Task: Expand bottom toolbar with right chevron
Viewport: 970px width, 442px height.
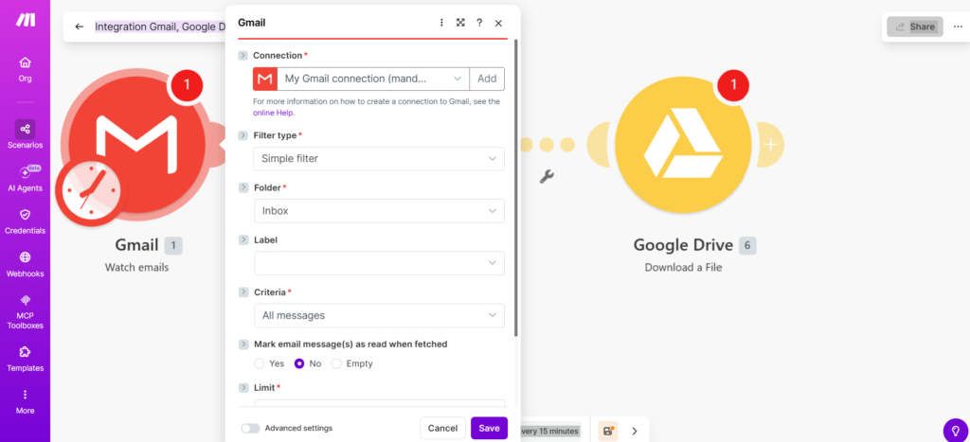Action: 634,431
